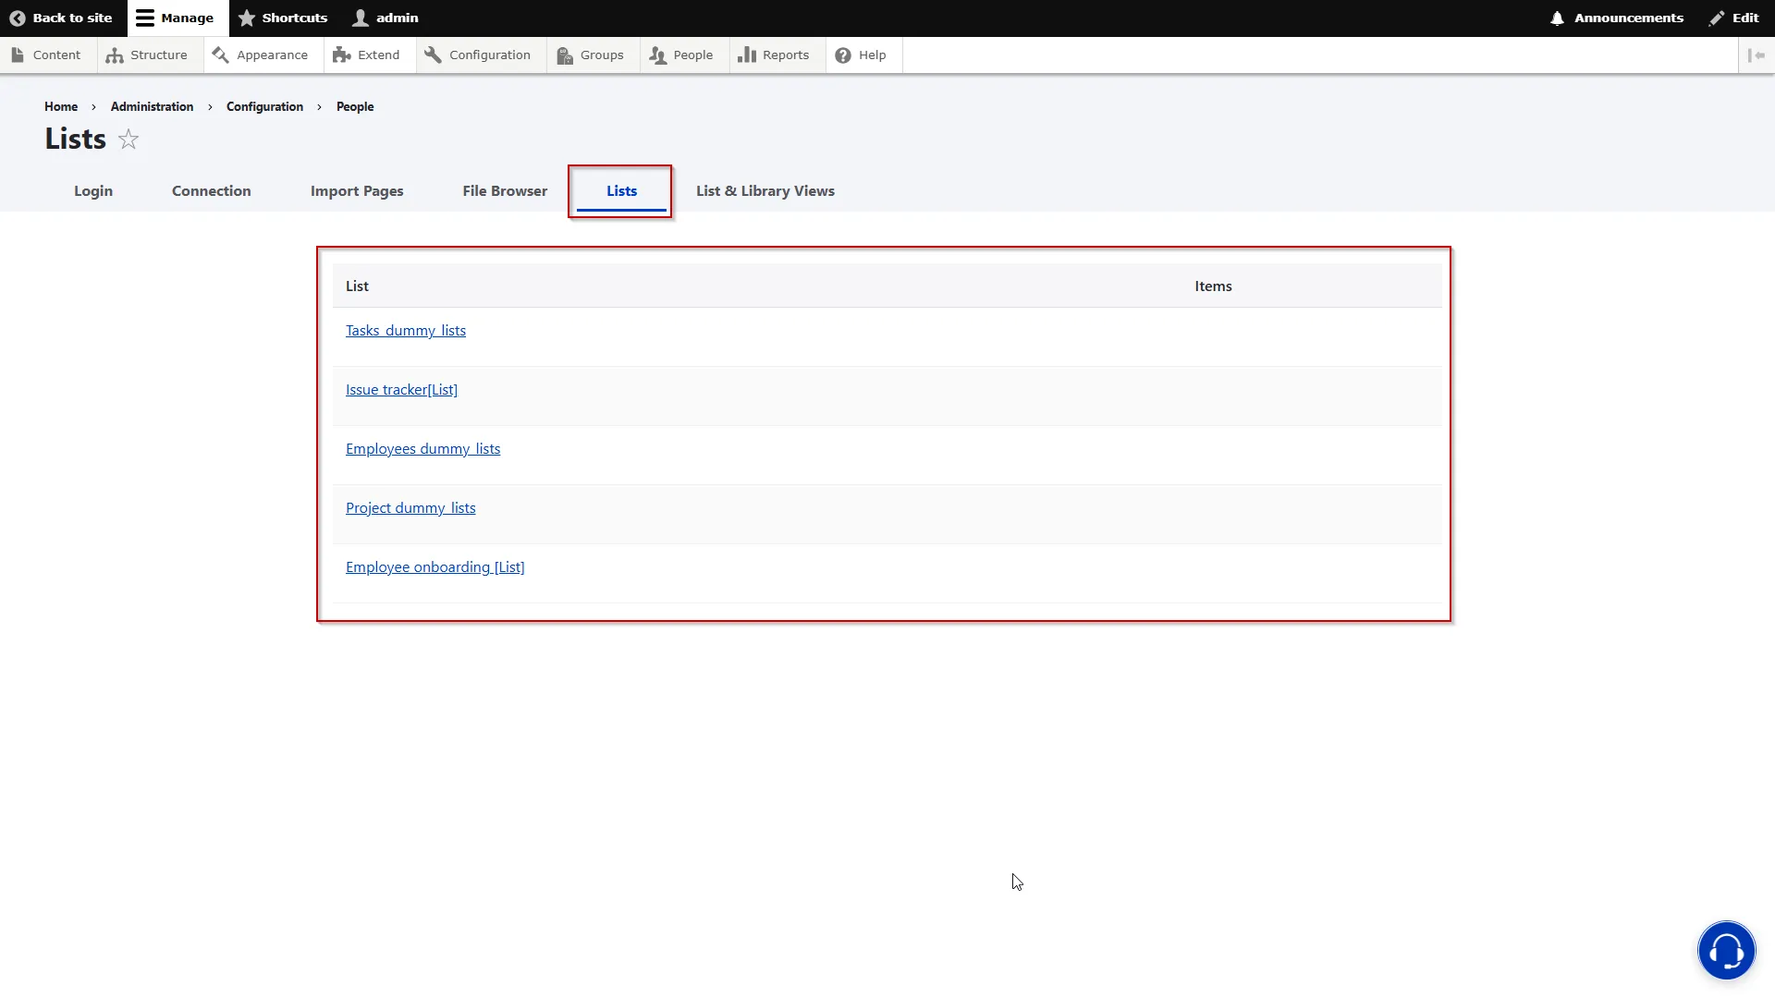This screenshot has height=998, width=1775.
Task: Click the Administration breadcrumb
Action: (x=151, y=106)
